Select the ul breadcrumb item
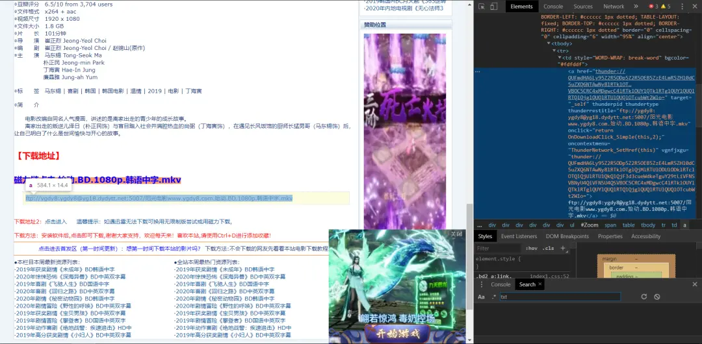 572,225
